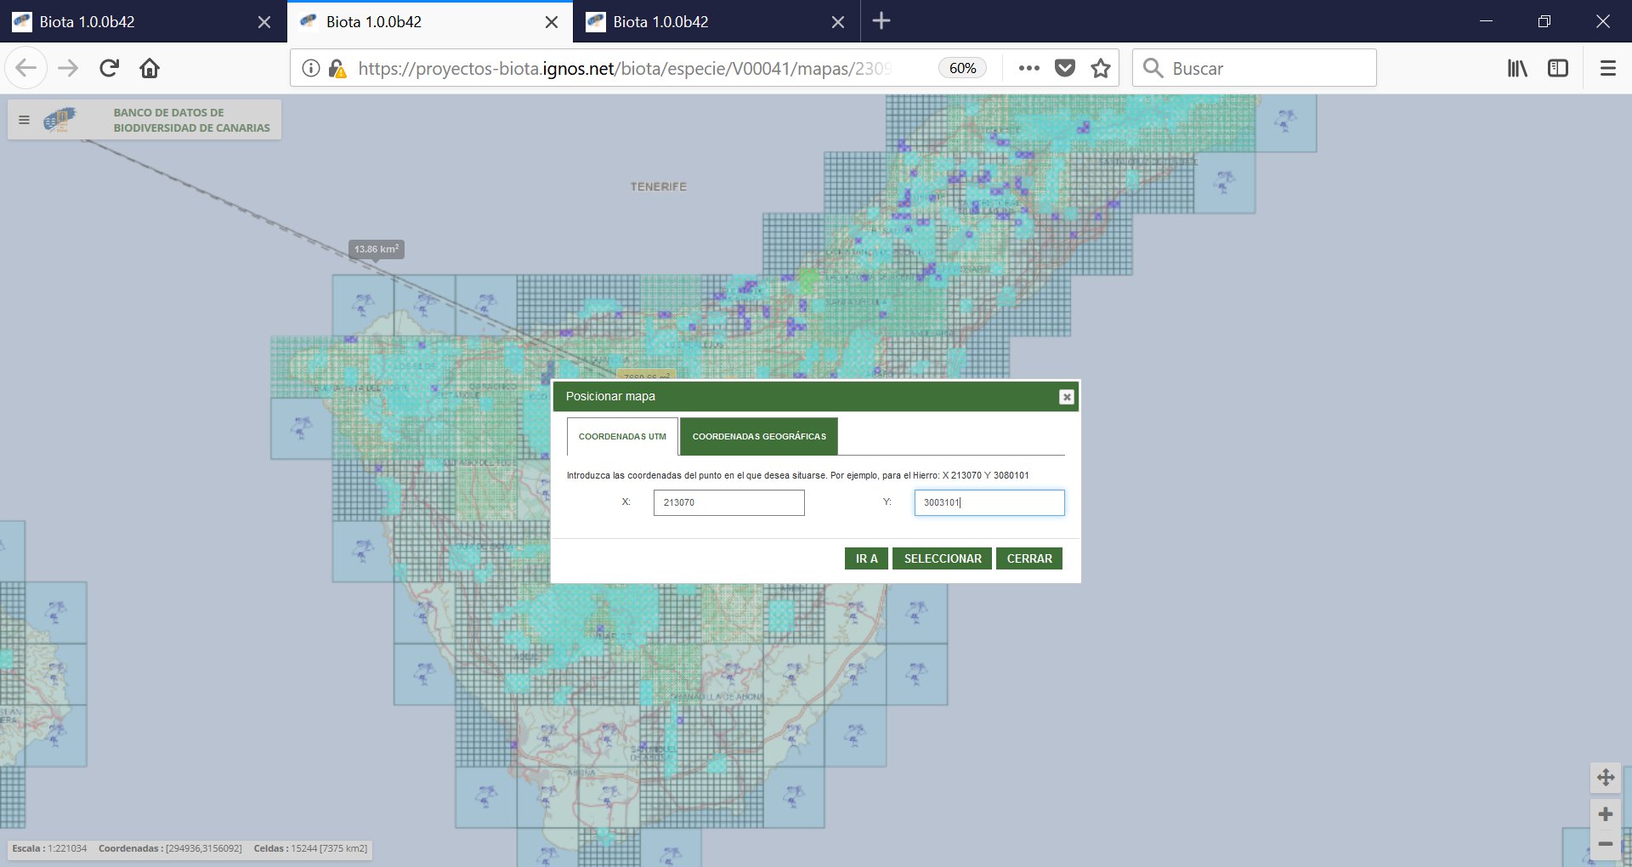Open the browser home page
Image resolution: width=1632 pixels, height=867 pixels.
coord(150,68)
